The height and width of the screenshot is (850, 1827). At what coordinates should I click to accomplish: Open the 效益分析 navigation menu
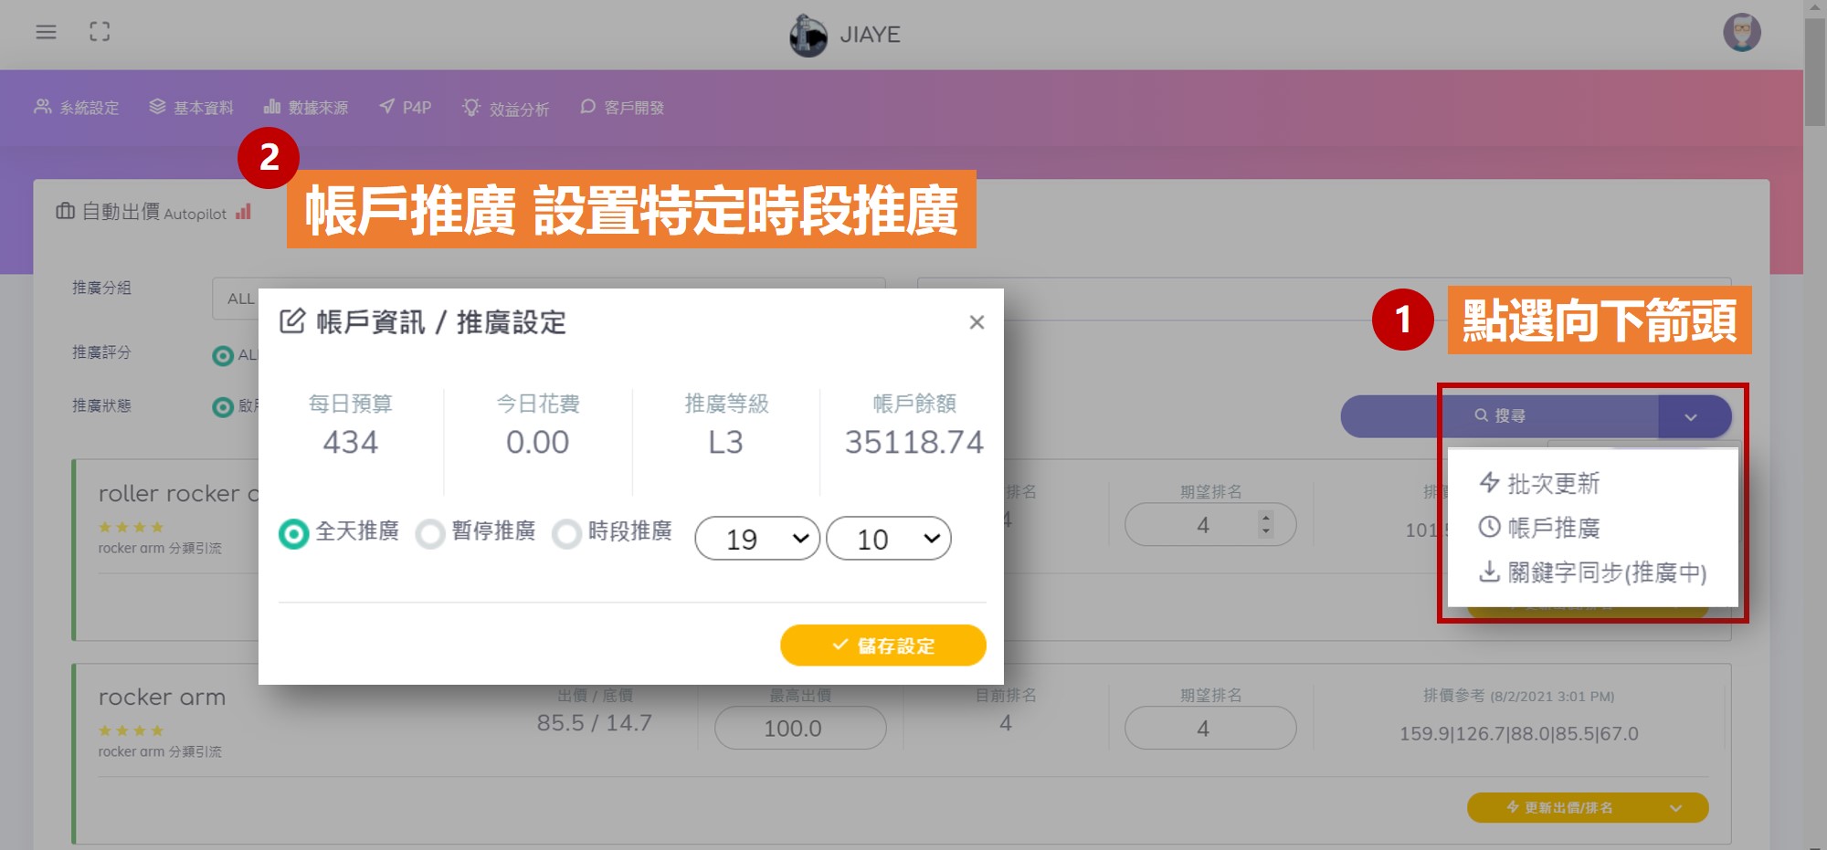(506, 109)
